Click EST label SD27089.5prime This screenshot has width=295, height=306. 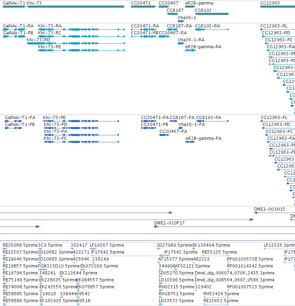coord(174,245)
